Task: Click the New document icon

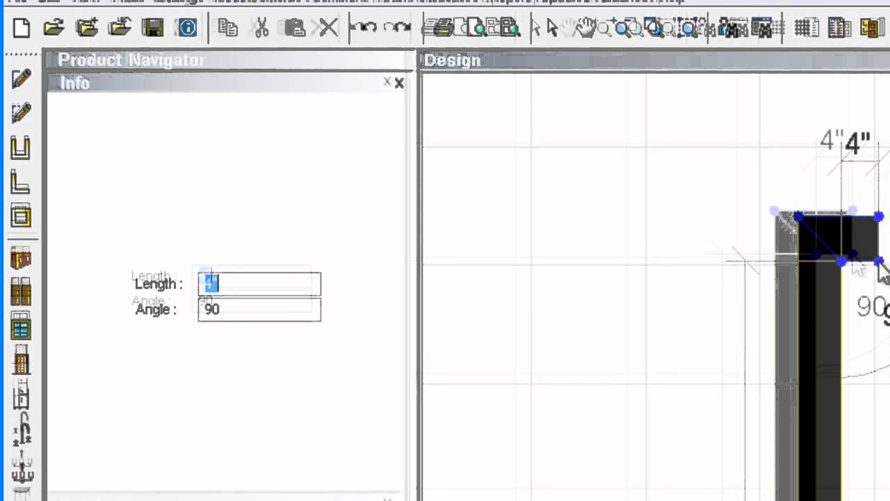Action: tap(22, 28)
